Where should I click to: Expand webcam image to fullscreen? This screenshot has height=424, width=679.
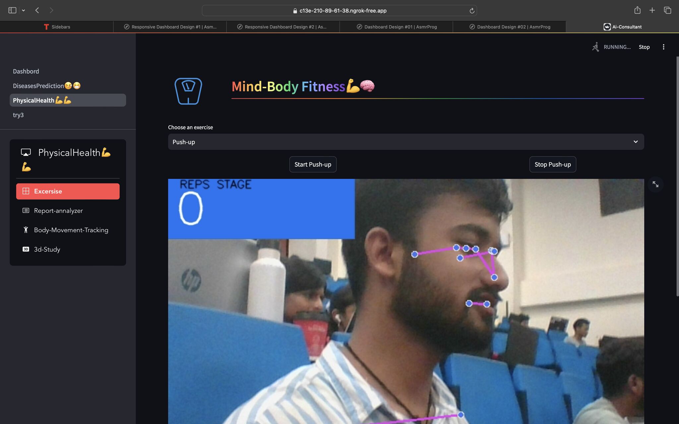pos(655,184)
